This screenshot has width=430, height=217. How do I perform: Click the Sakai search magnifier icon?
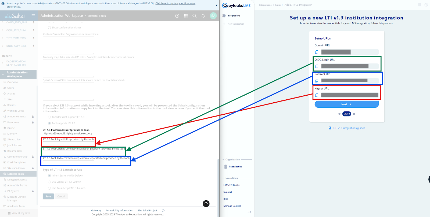tap(194, 16)
